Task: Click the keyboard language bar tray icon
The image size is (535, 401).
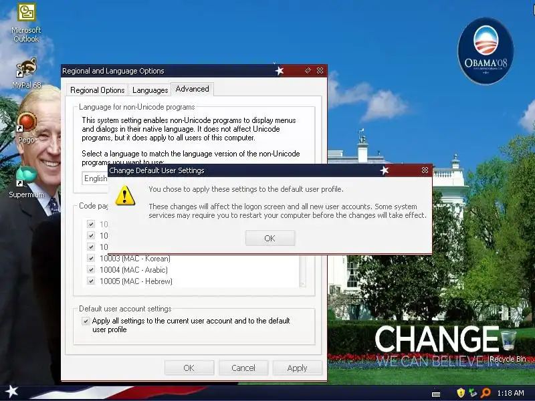Action: [x=436, y=394]
